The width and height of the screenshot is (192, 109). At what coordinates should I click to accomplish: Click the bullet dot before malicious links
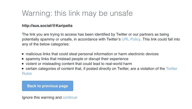click(23, 54)
